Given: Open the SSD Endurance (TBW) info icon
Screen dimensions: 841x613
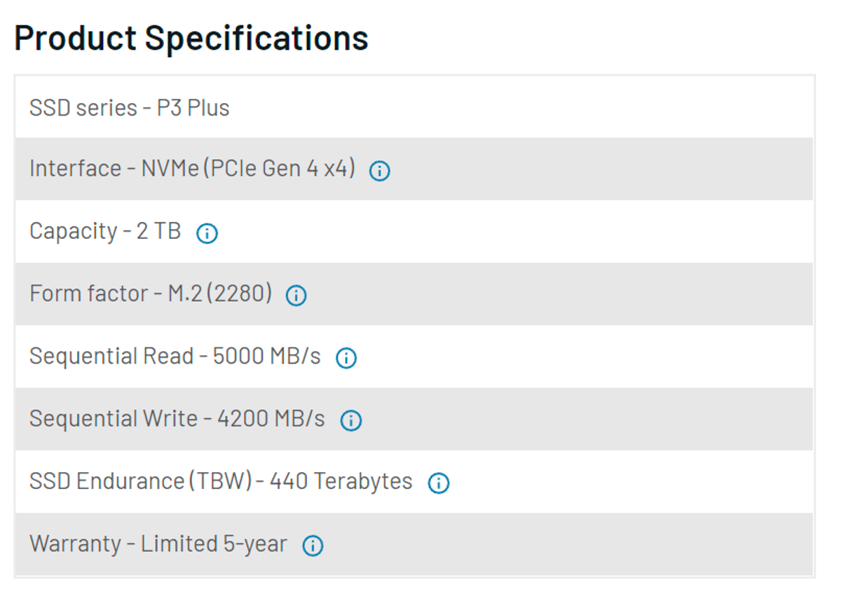Looking at the screenshot, I should click(x=439, y=483).
